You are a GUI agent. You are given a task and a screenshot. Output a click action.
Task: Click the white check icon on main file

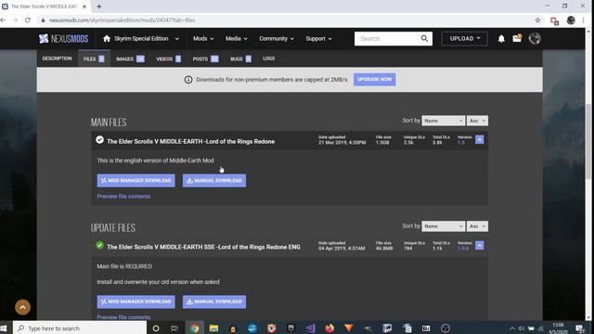click(x=99, y=140)
